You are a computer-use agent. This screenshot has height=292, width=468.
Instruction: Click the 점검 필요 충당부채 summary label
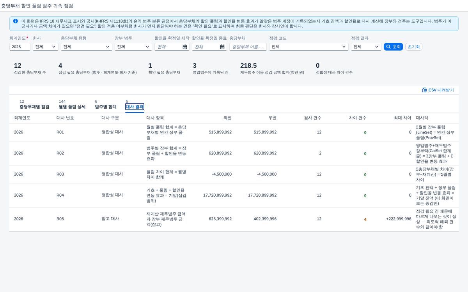click(x=97, y=72)
